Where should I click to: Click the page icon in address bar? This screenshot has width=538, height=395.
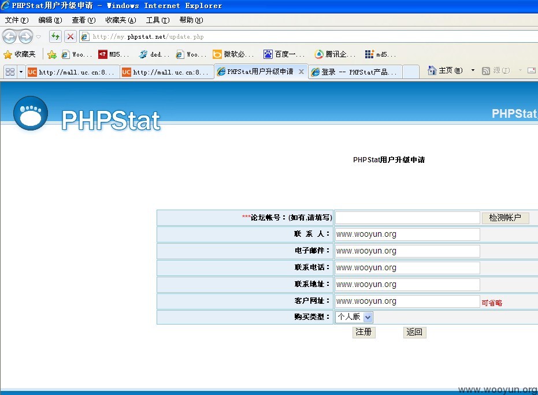point(85,37)
